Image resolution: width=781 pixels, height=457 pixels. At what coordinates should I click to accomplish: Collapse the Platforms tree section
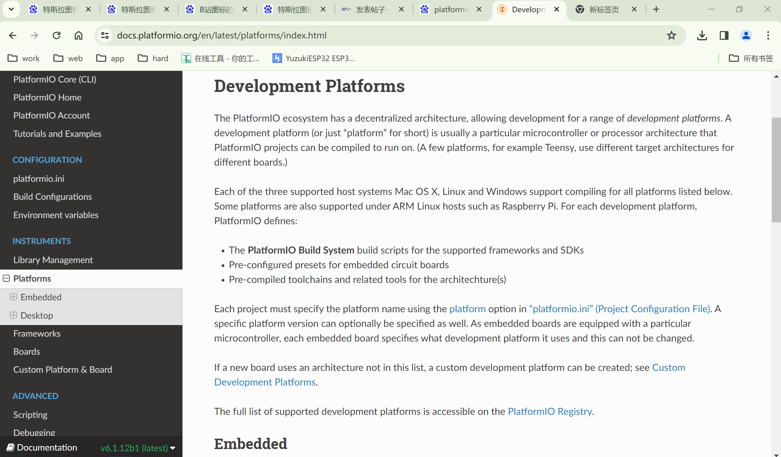(6, 278)
